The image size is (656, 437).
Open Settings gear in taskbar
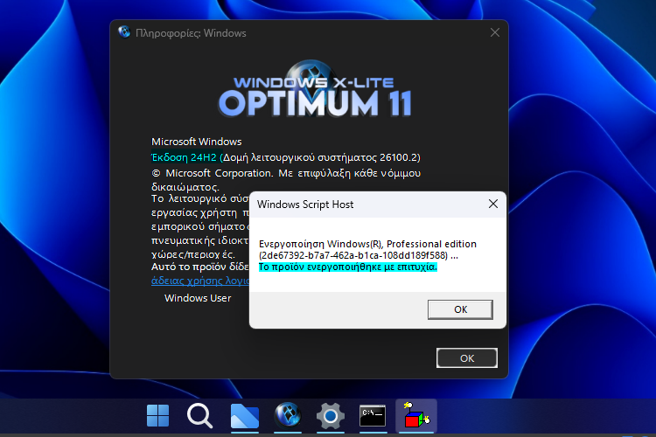330,416
